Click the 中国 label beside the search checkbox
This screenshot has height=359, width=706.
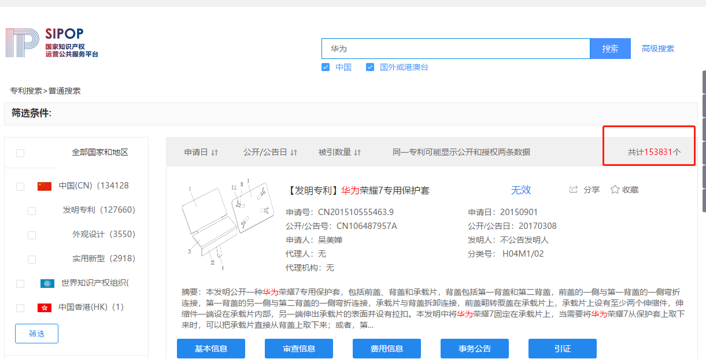tap(343, 68)
